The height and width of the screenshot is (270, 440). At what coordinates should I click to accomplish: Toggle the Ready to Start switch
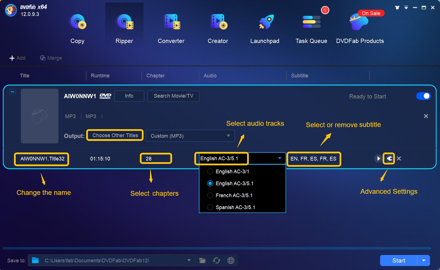(423, 96)
